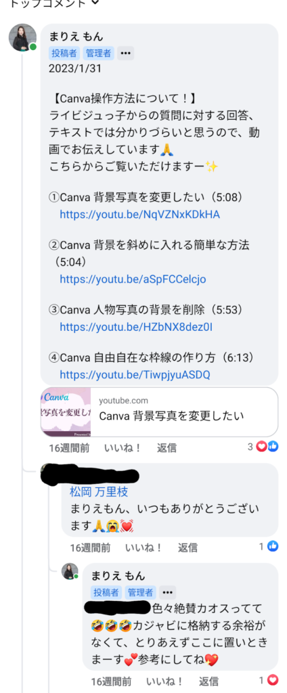Click 返信 under the bottom reply

[x=208, y=681]
